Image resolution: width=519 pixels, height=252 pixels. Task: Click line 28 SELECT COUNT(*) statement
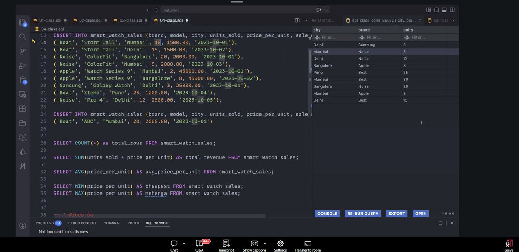coord(135,143)
